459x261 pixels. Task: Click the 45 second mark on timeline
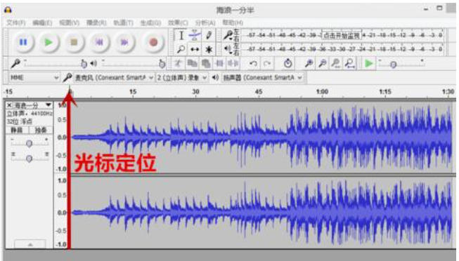coord(259,92)
